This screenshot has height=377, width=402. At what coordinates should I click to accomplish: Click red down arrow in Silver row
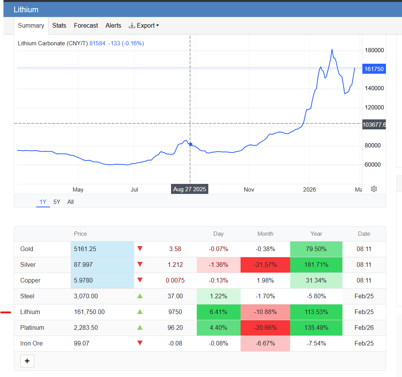click(140, 265)
